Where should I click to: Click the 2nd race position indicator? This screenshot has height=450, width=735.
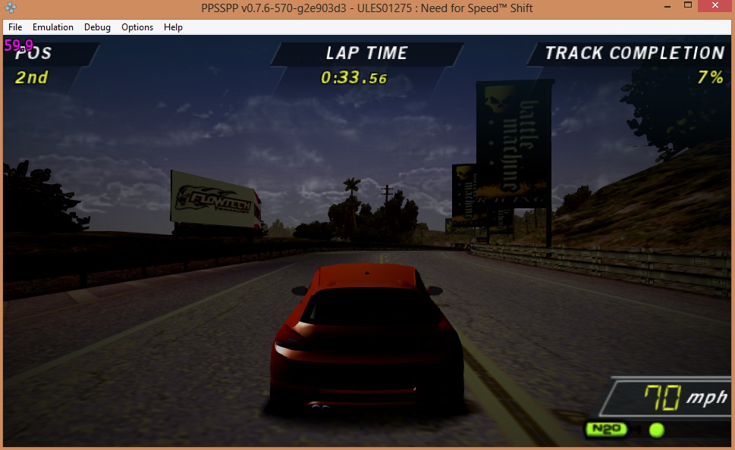point(31,77)
